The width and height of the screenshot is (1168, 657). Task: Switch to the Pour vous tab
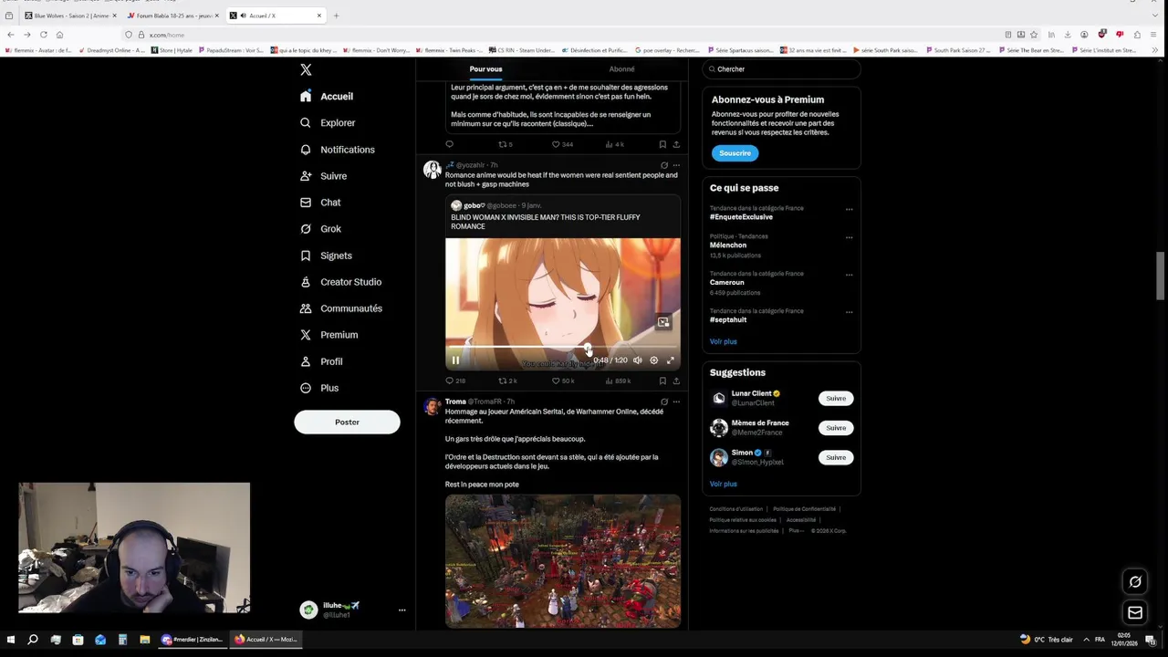click(x=485, y=69)
